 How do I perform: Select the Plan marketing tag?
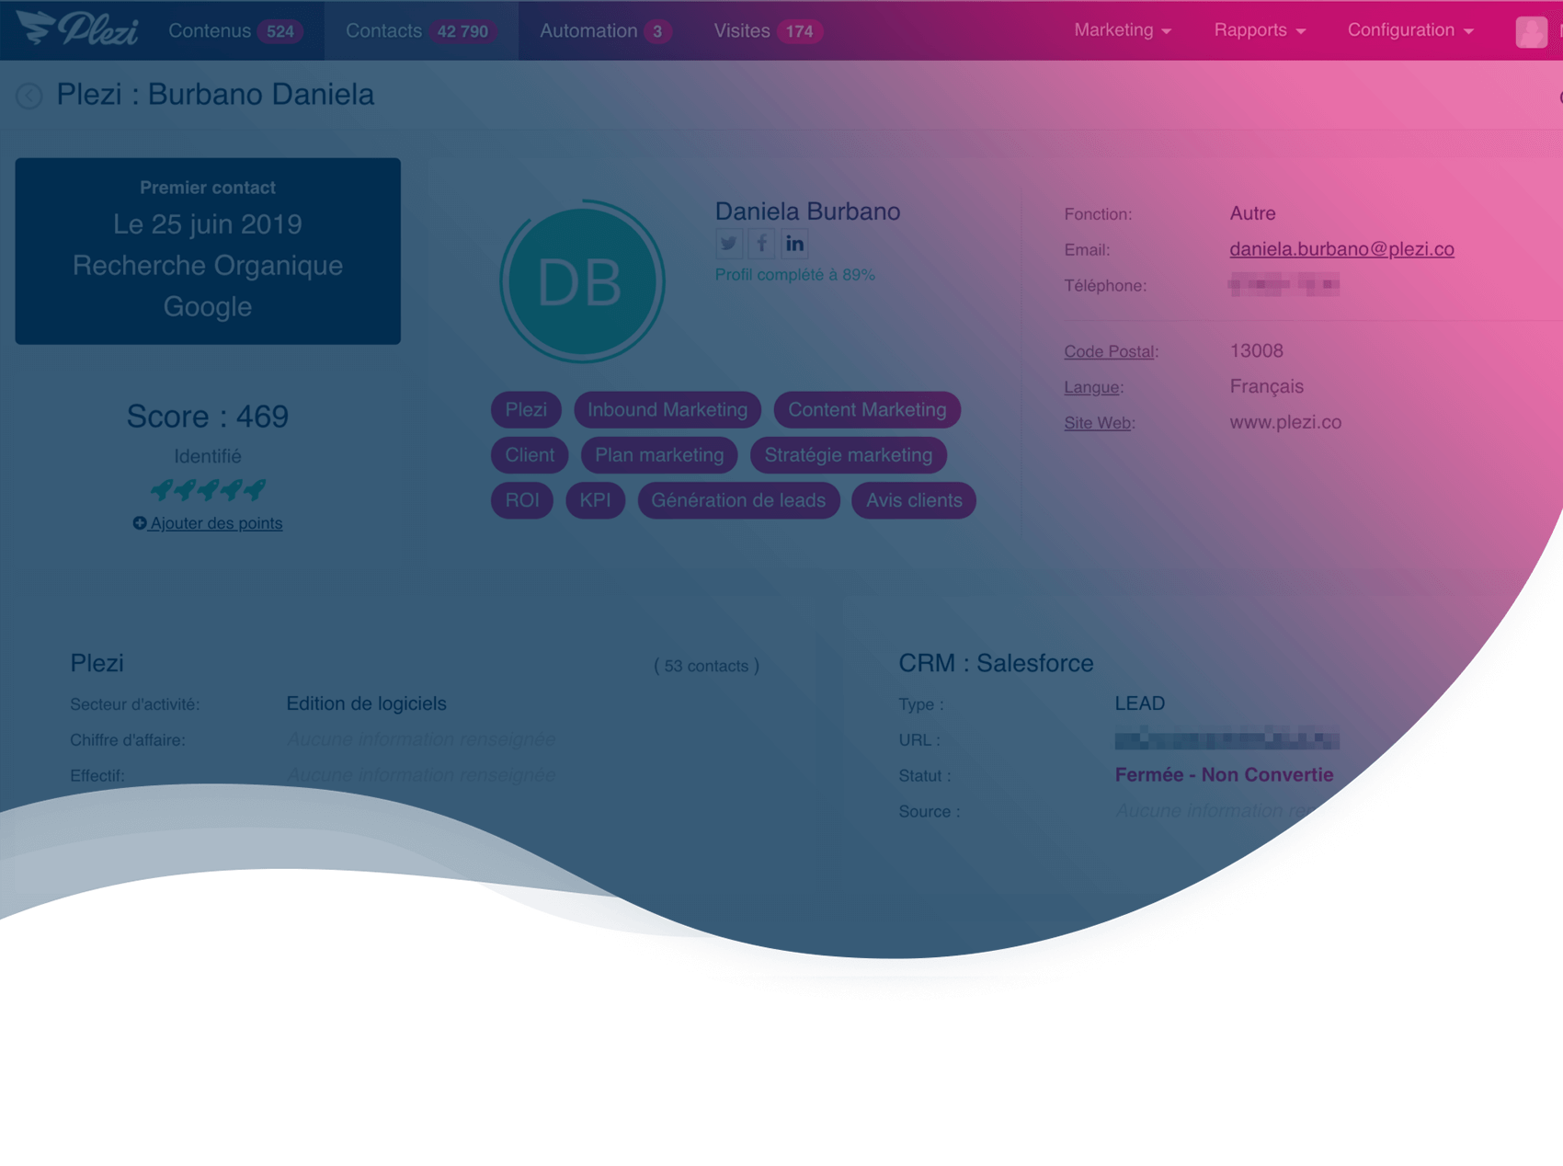click(x=659, y=455)
